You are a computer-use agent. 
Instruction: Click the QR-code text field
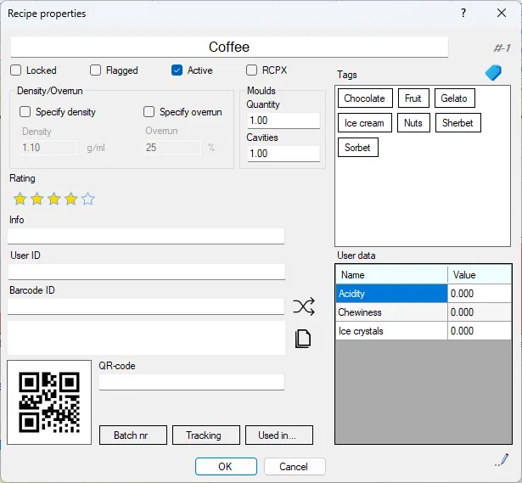(x=192, y=382)
